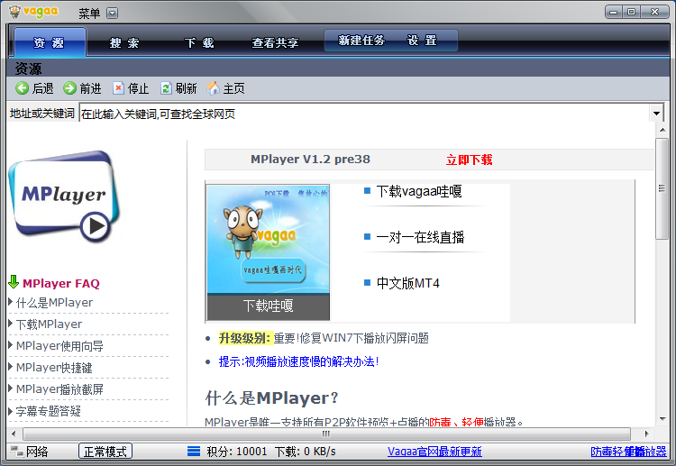Click the vertical scrollbar up arrow
Image resolution: width=676 pixels, height=466 pixels.
[662, 130]
